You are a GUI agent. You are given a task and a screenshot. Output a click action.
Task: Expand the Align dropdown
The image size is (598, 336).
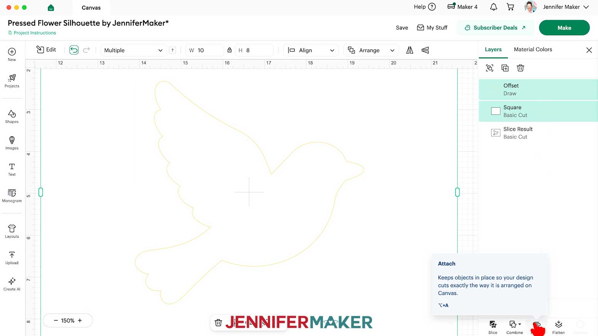click(311, 50)
